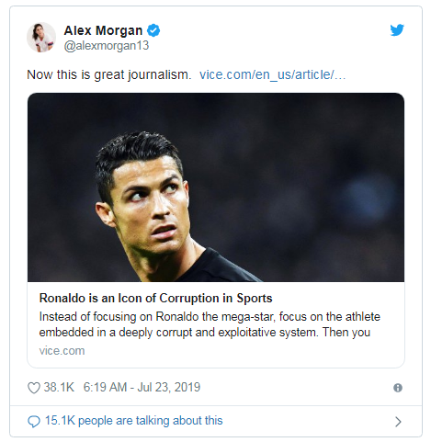Open Alex Morgan's profile avatar
The image size is (431, 442).
(x=41, y=38)
